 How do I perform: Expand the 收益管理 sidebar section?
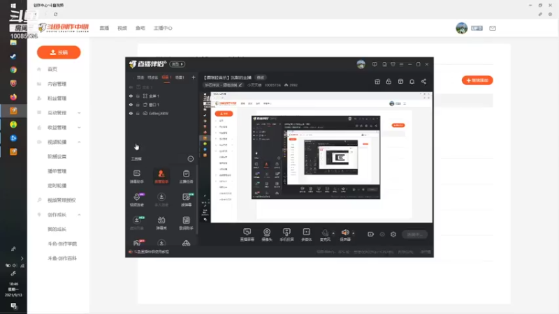[79, 128]
